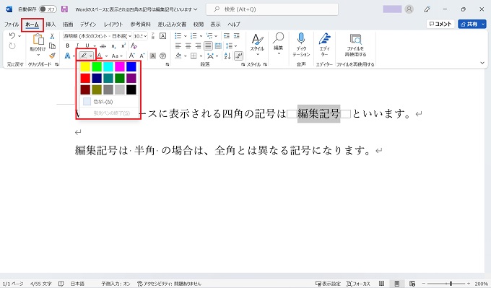Toggle AutoSave switch
Viewport: 491px width, 288px height.
click(x=48, y=9)
